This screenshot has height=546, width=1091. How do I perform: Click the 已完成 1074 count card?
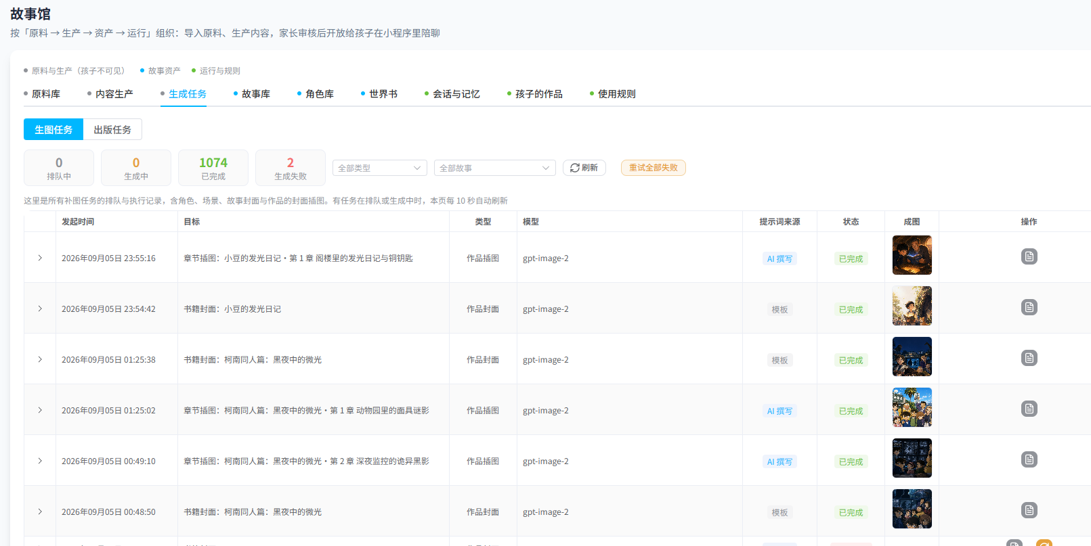[213, 168]
